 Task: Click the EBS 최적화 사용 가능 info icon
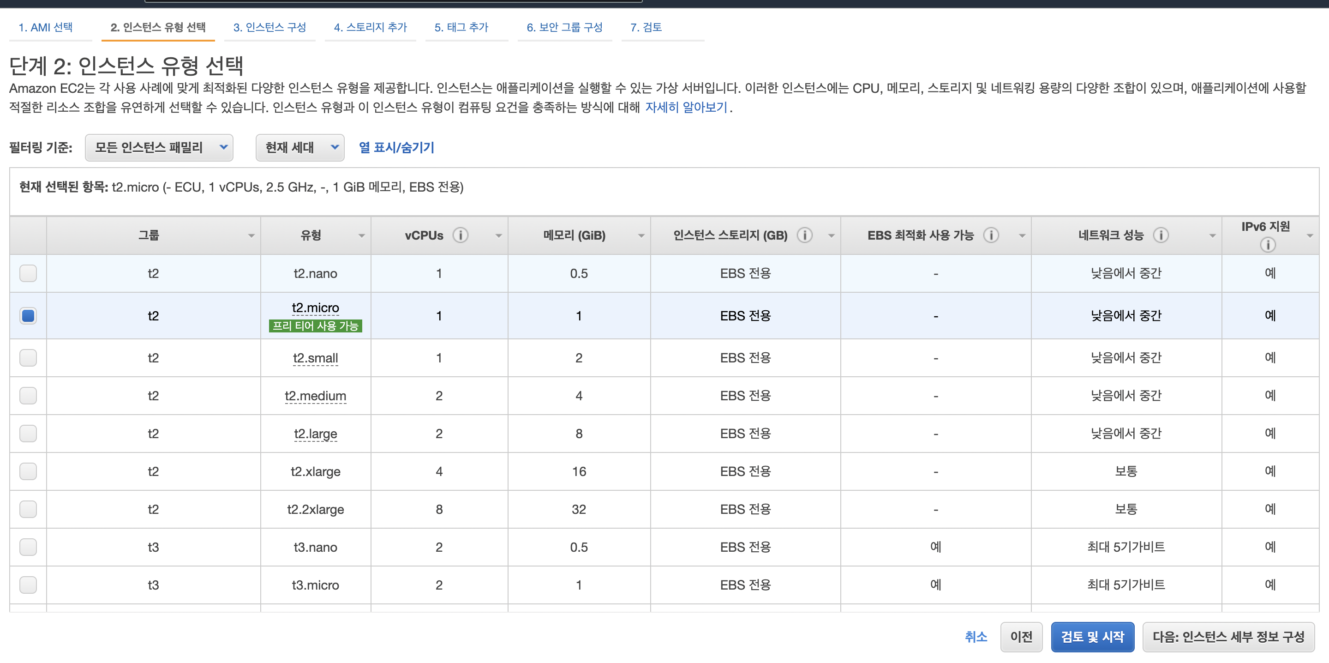click(991, 235)
